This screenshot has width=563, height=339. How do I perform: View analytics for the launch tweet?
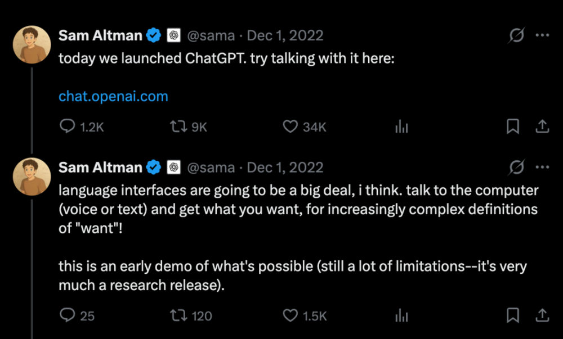[401, 128]
